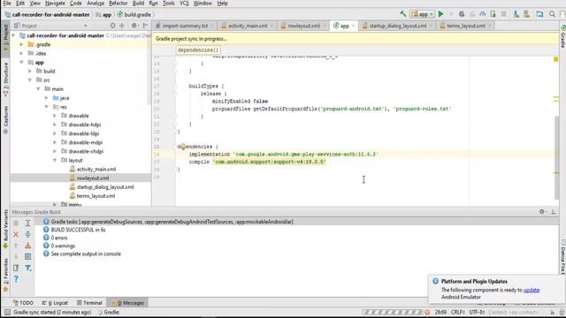Select startup_dialog_layout.xml in project tree
The height and width of the screenshot is (318, 566).
pyautogui.click(x=105, y=186)
